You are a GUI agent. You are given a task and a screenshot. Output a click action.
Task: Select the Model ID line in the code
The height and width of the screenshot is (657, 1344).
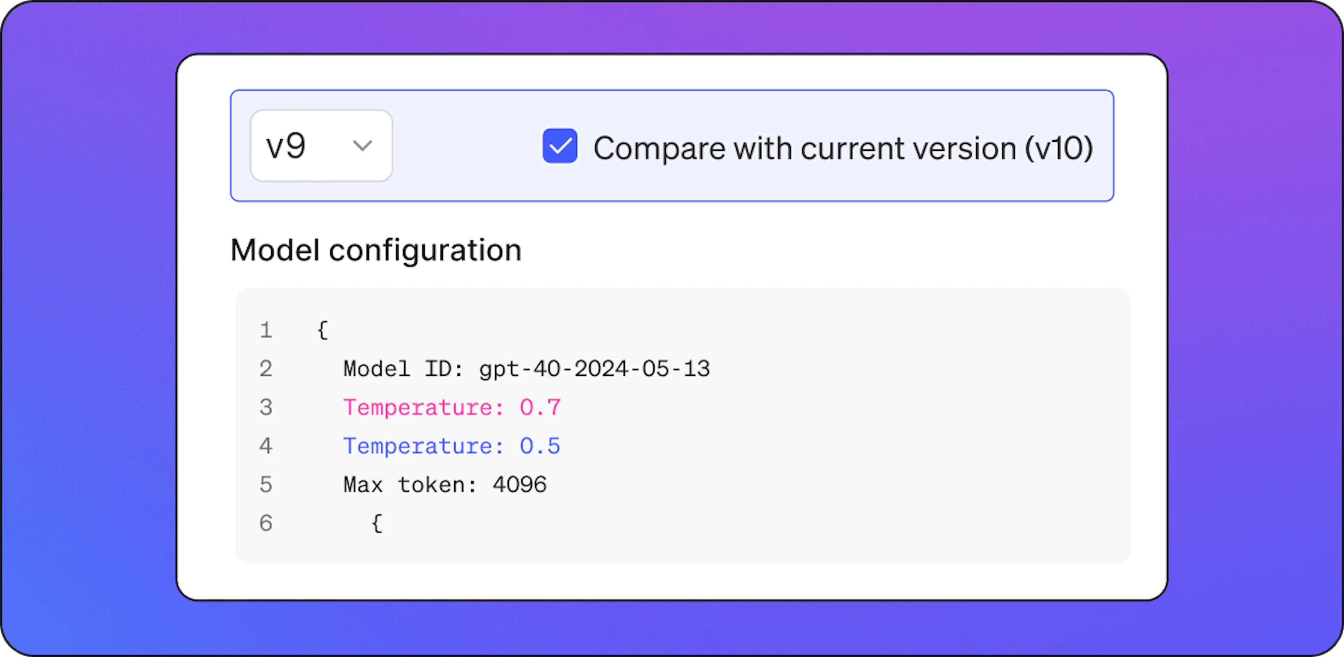[x=526, y=369]
